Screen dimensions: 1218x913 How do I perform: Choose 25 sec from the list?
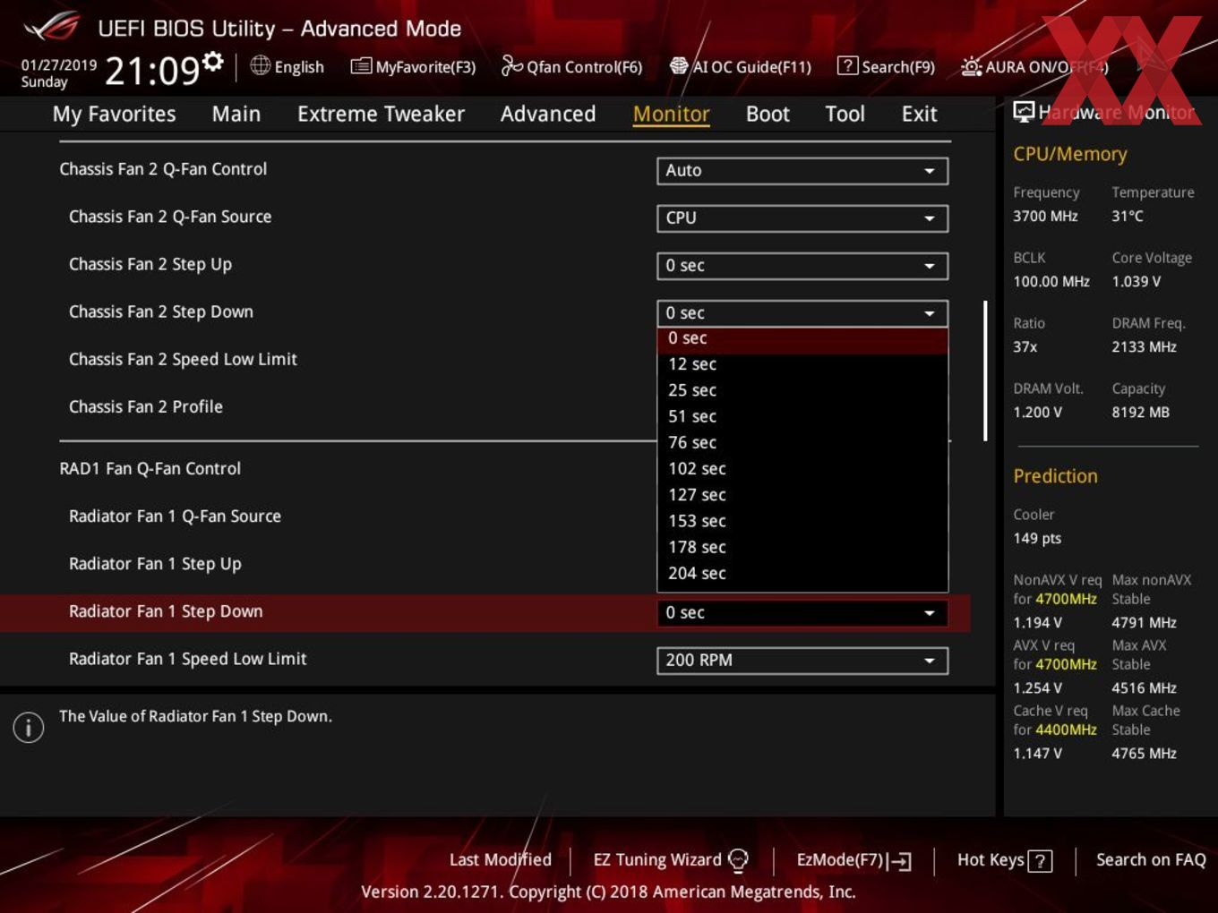point(802,390)
